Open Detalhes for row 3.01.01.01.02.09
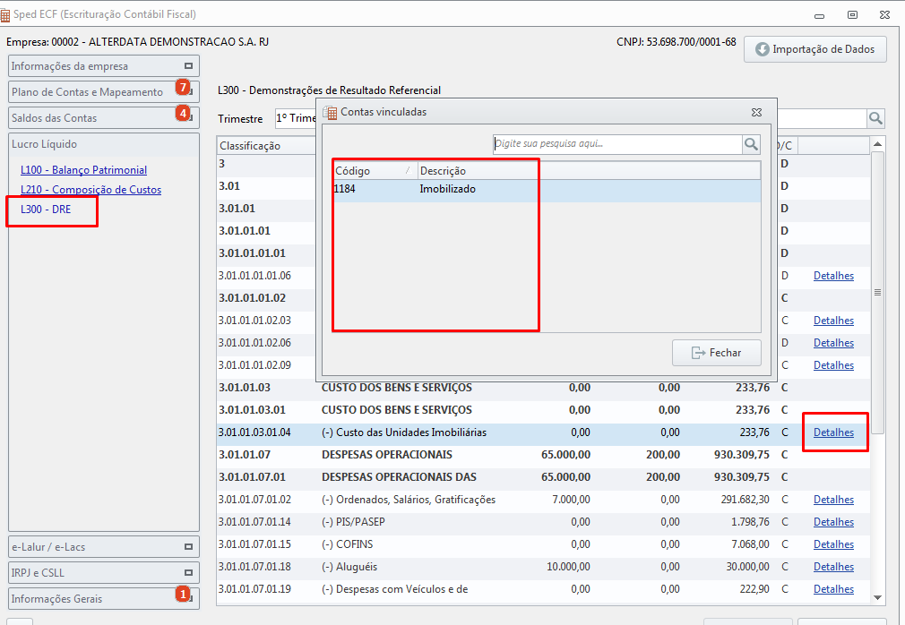 point(833,365)
